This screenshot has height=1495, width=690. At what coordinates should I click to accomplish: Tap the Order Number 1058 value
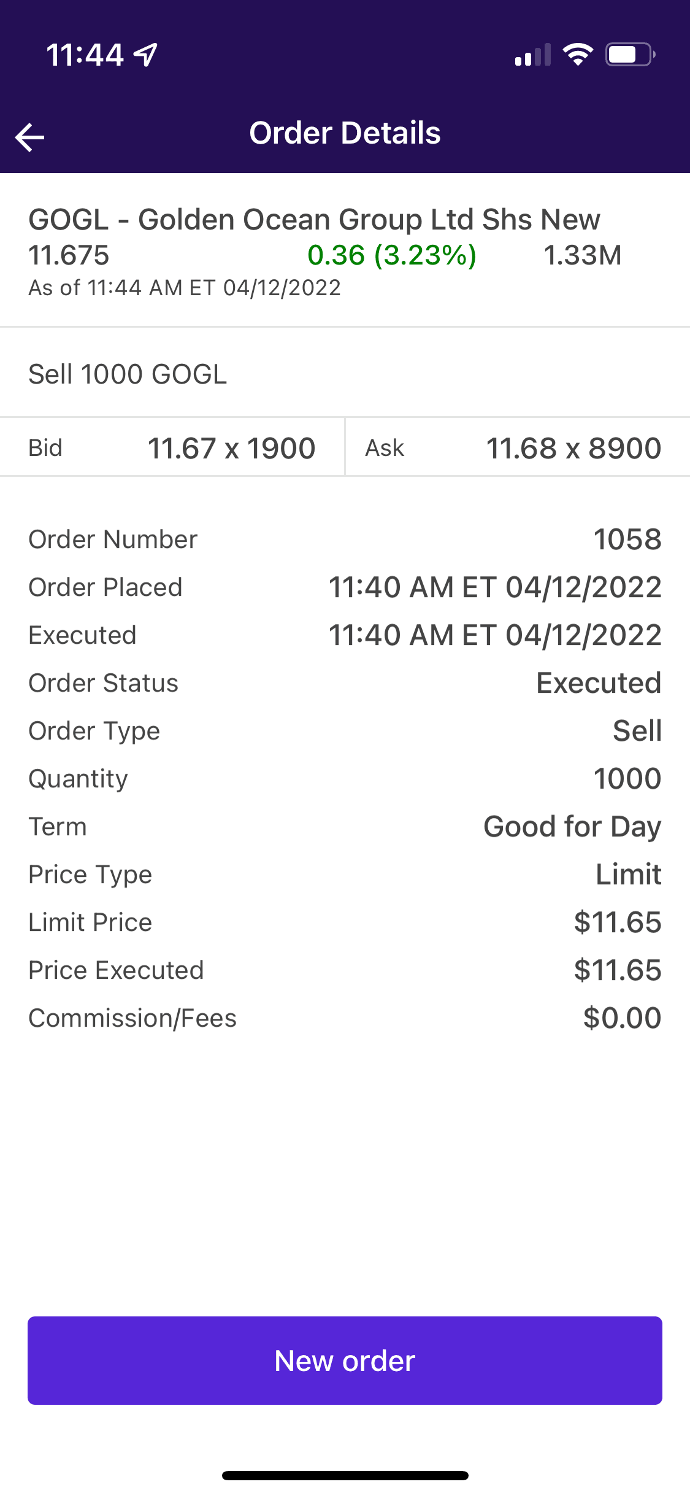[x=627, y=539]
